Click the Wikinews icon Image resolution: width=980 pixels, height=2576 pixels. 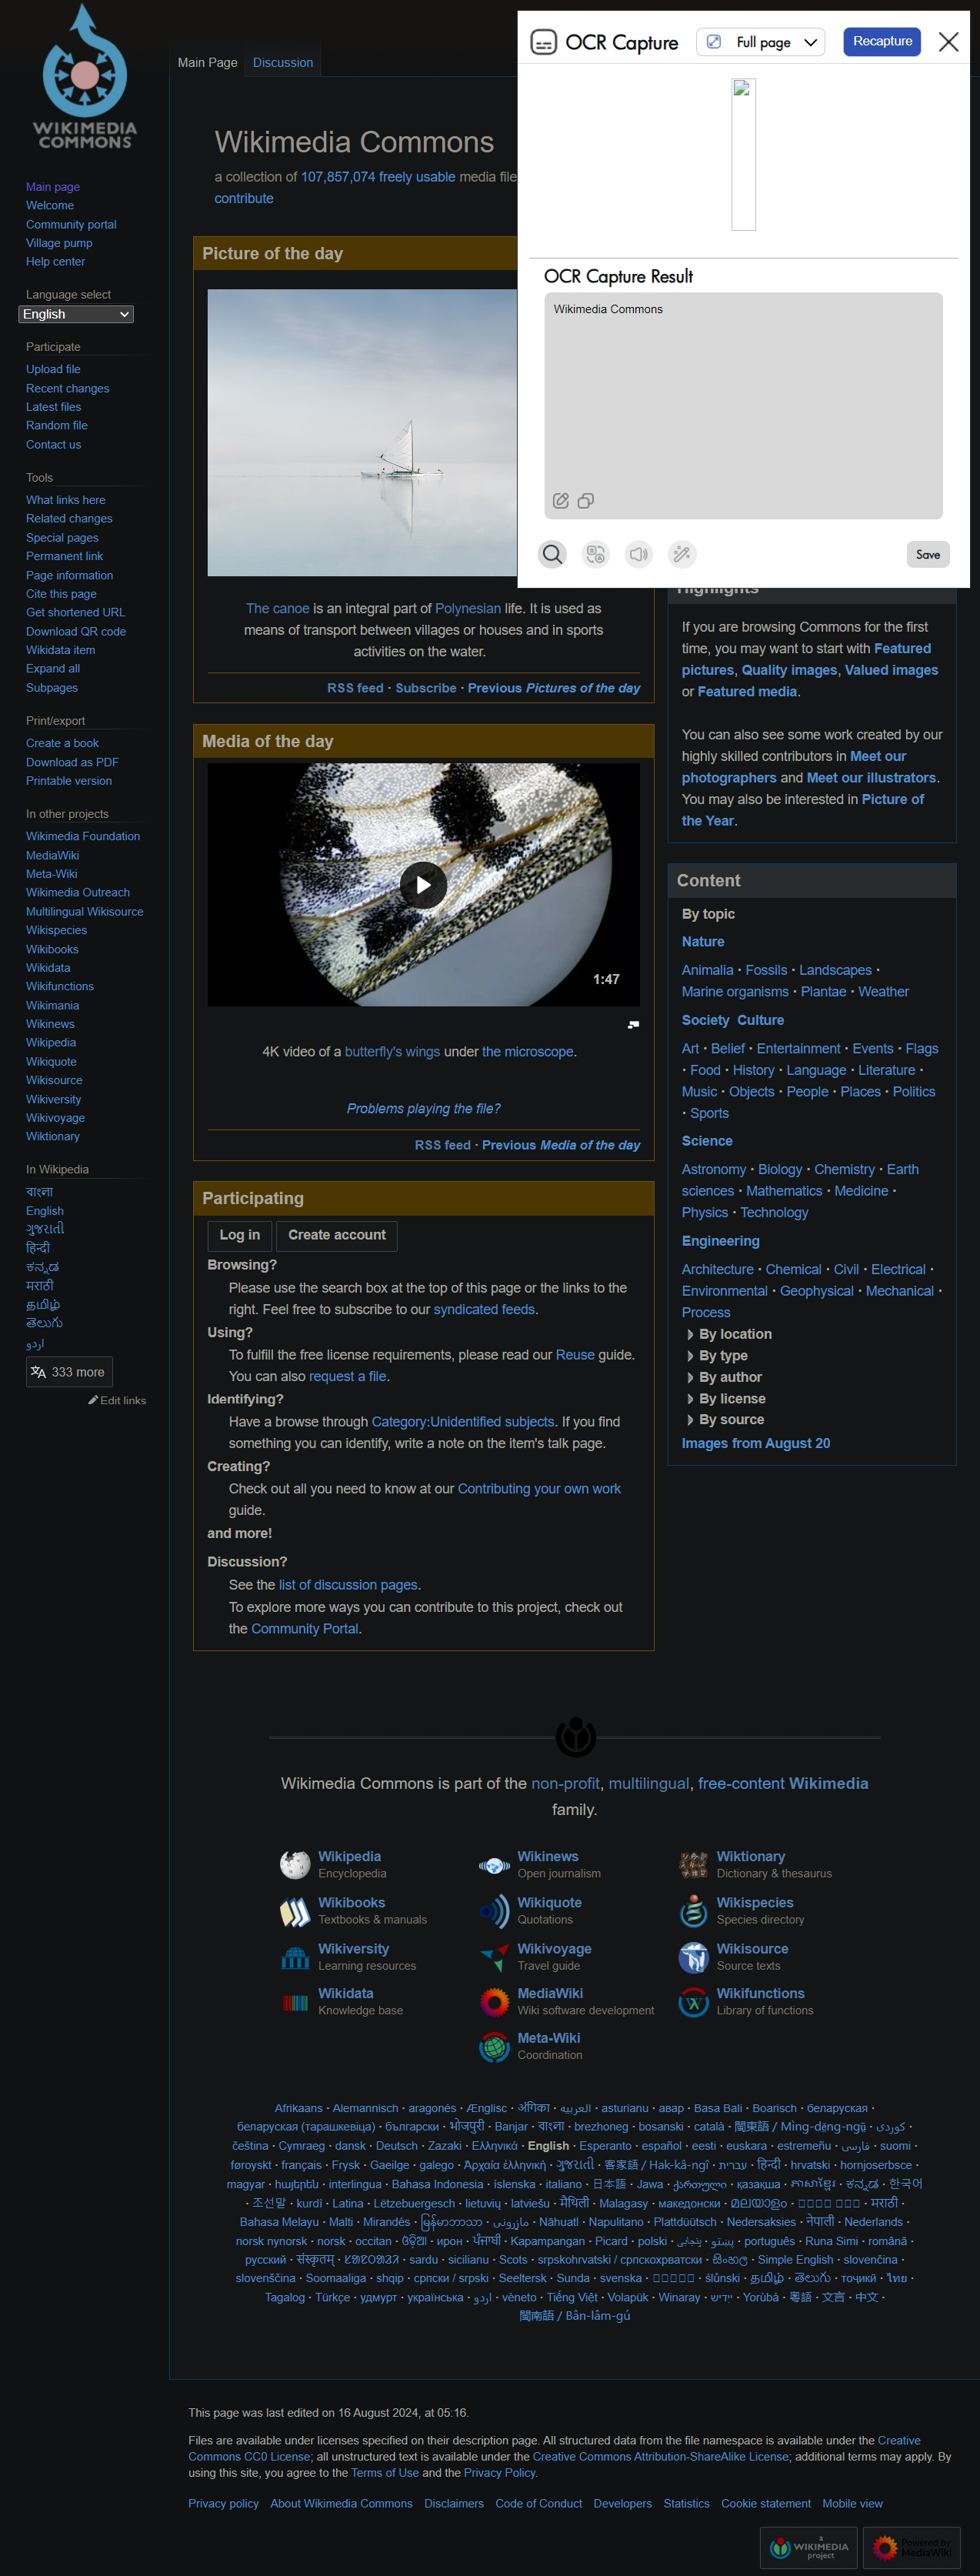(x=494, y=1866)
